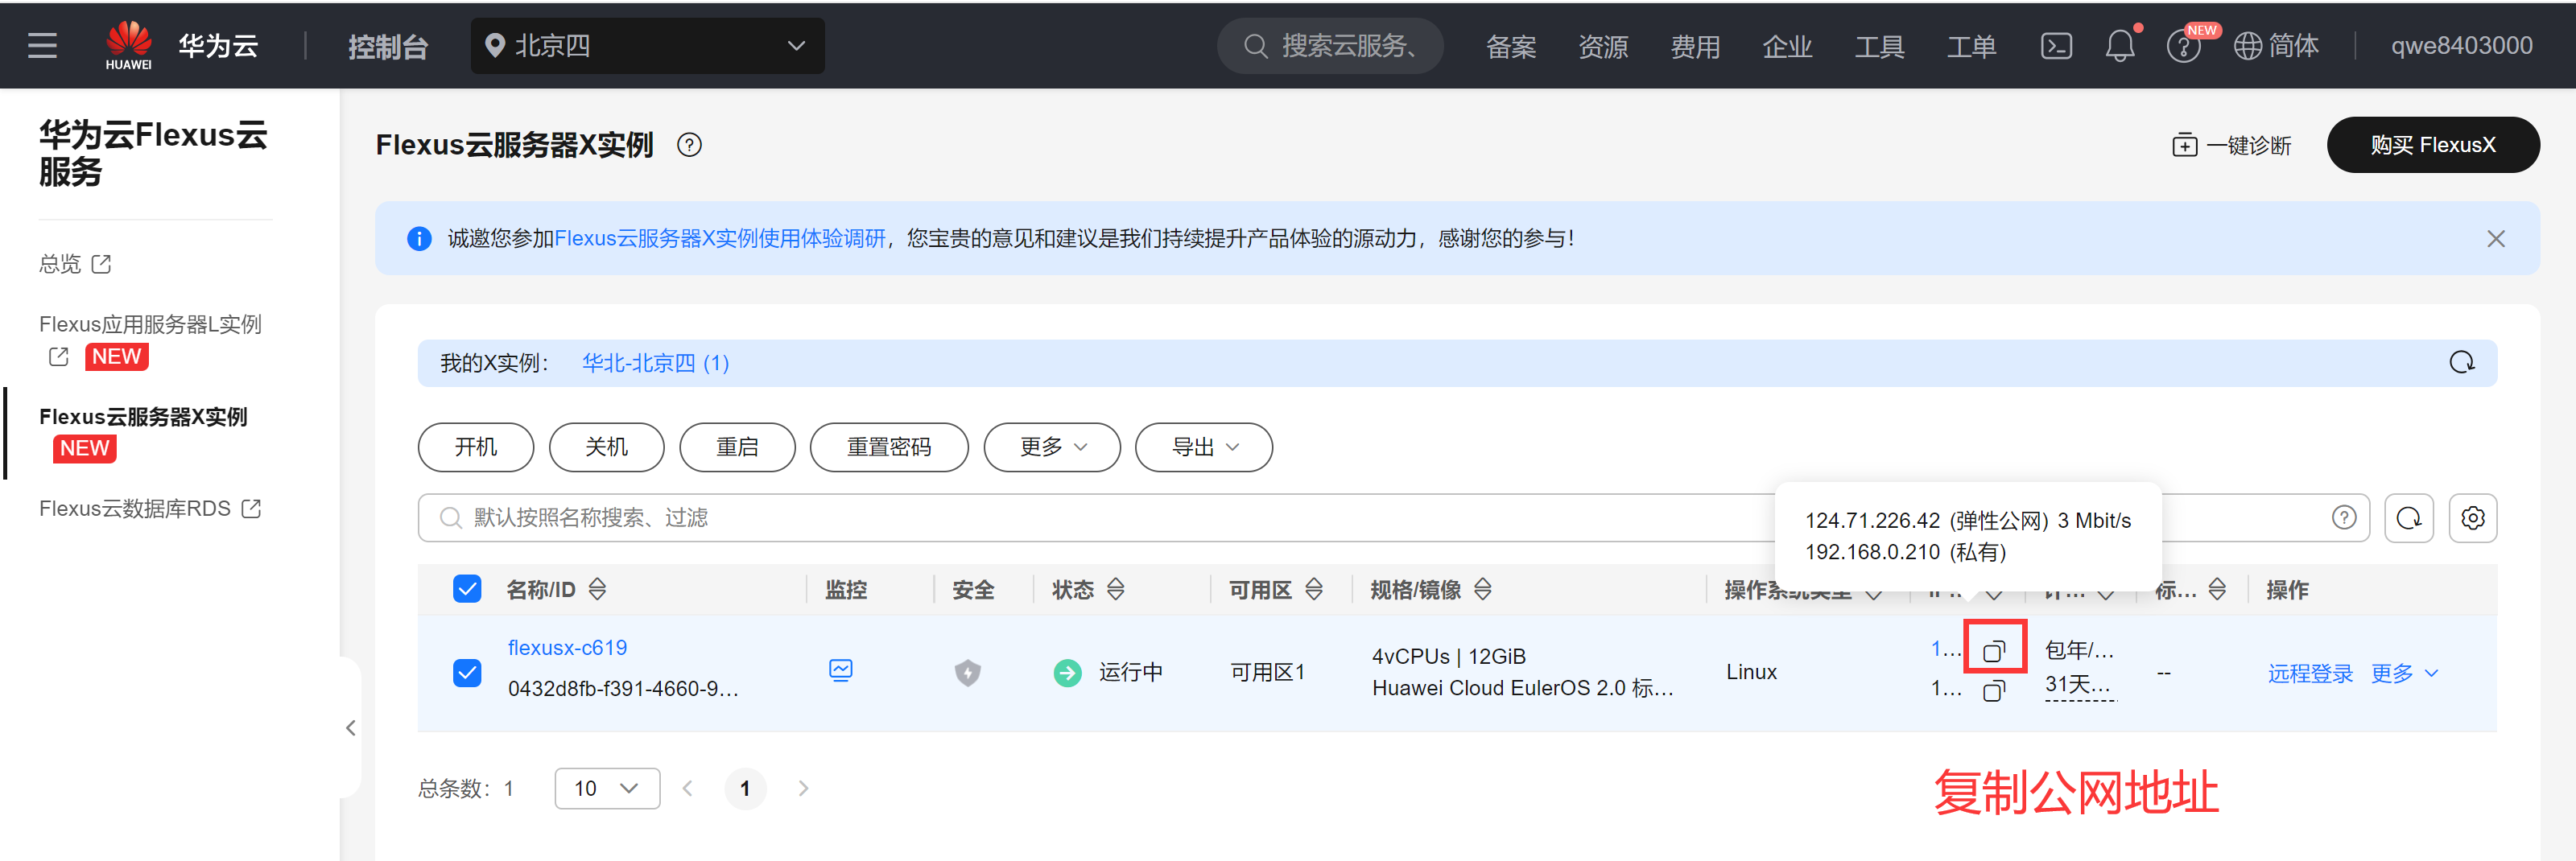Open 资源 in top navigation
This screenshot has height=861, width=2576.
tap(1603, 47)
